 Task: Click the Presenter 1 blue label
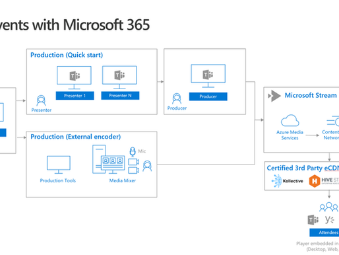[x=75, y=96]
